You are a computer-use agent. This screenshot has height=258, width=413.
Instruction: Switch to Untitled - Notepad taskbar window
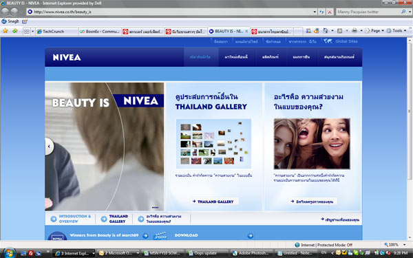tap(295, 253)
